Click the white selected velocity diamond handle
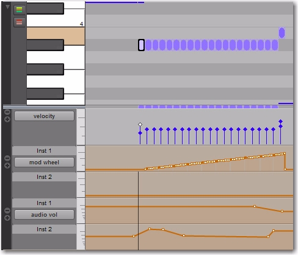Image resolution: width=298 pixels, height=255 pixels. (x=140, y=124)
